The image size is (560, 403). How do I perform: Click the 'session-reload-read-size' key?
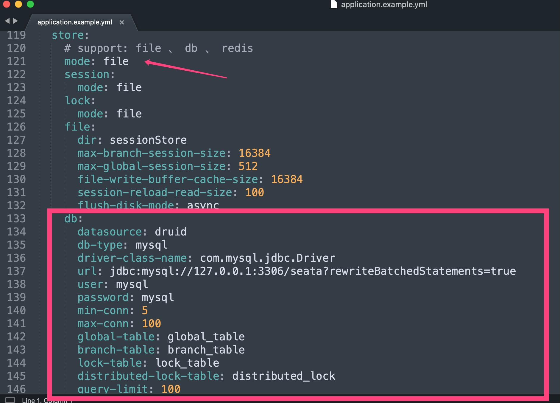pos(155,193)
